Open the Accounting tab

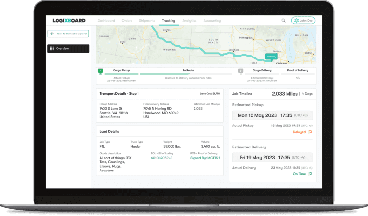[x=212, y=21]
